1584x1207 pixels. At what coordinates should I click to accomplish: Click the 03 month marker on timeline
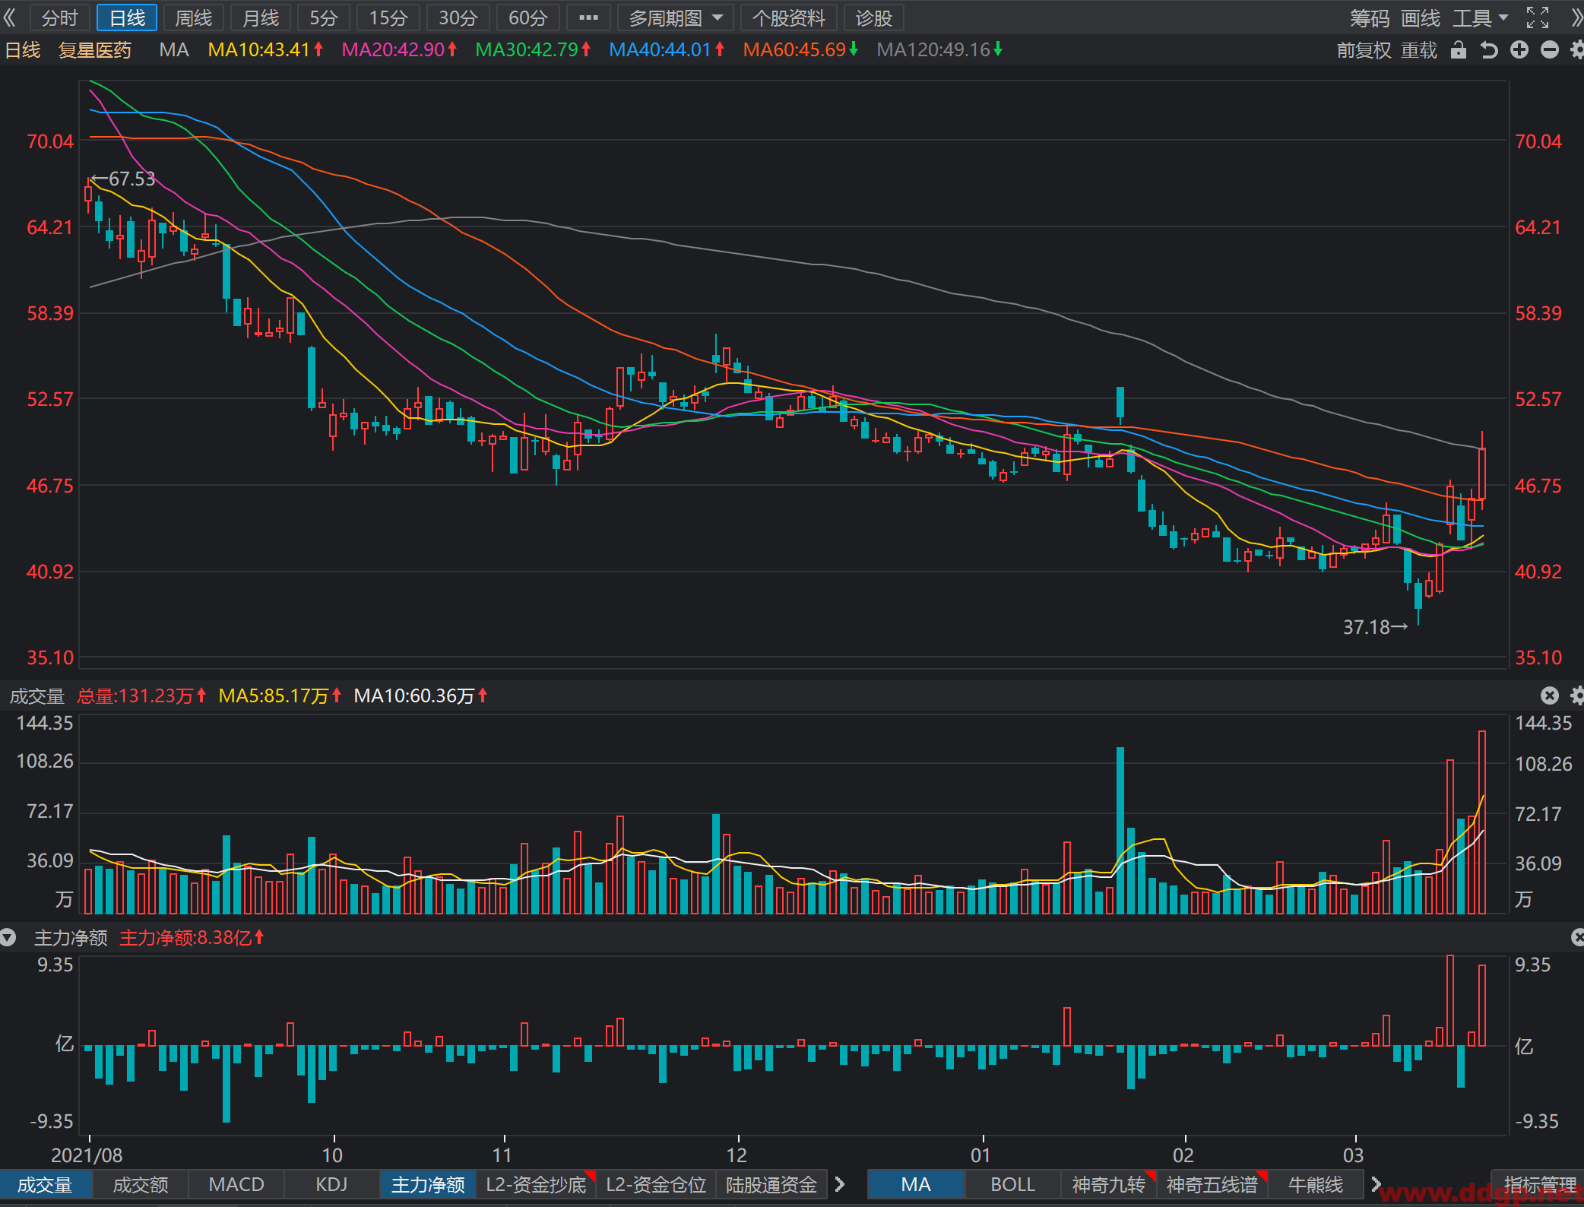click(1353, 1155)
